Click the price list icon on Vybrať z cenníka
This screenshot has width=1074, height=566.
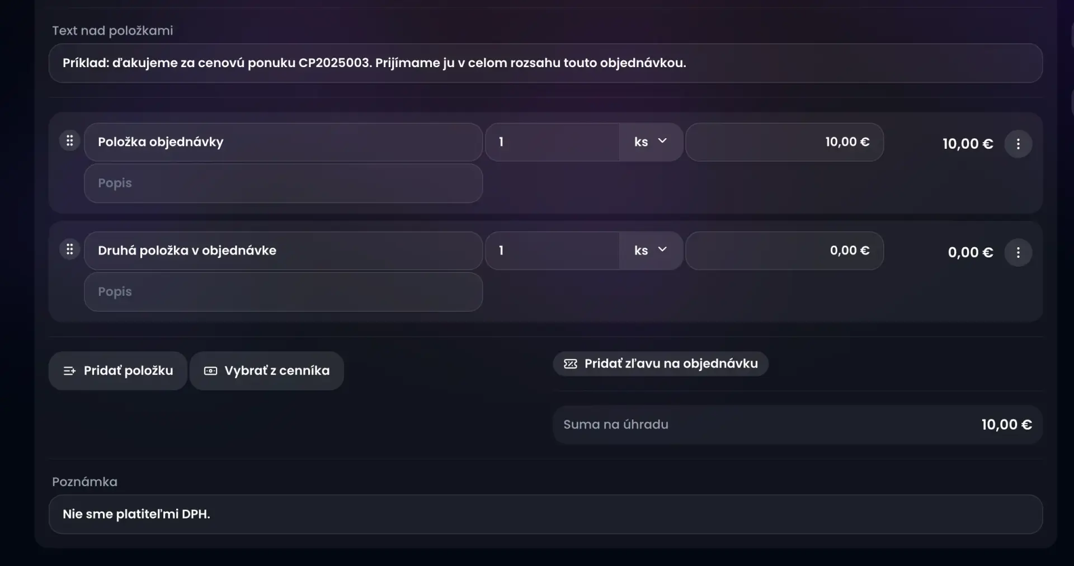click(210, 371)
